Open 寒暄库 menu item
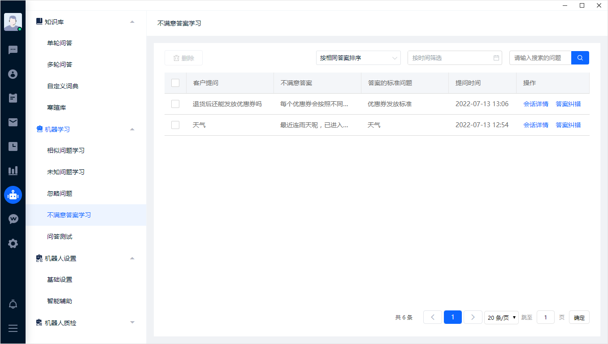The image size is (608, 344). [x=86, y=107]
